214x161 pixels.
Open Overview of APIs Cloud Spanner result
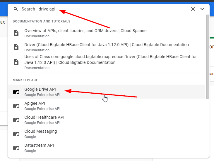click(106, 33)
